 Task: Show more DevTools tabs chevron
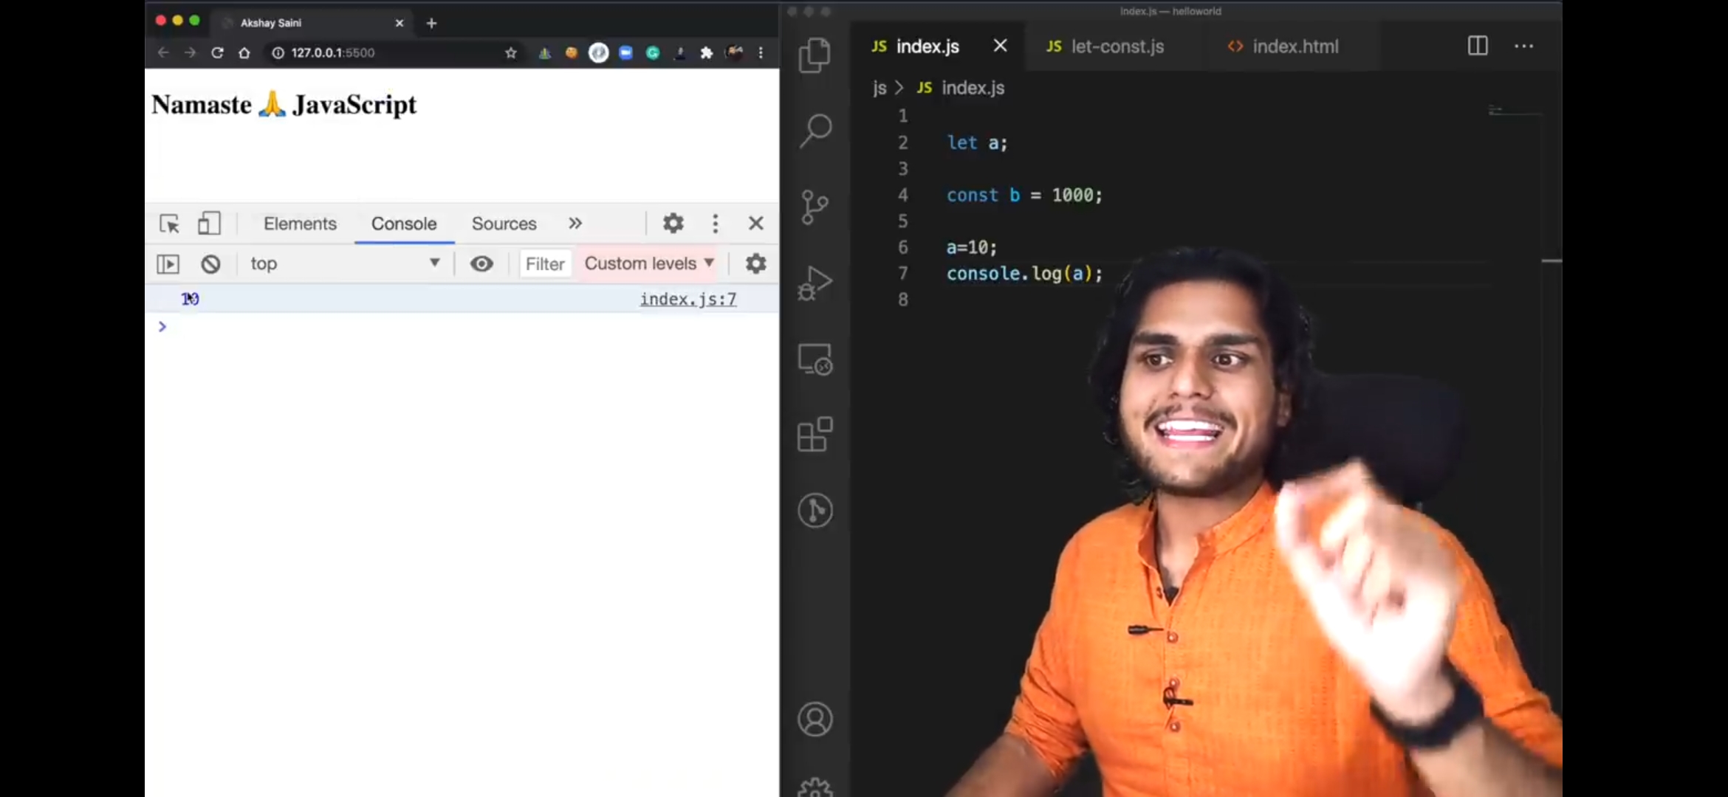[x=575, y=224]
